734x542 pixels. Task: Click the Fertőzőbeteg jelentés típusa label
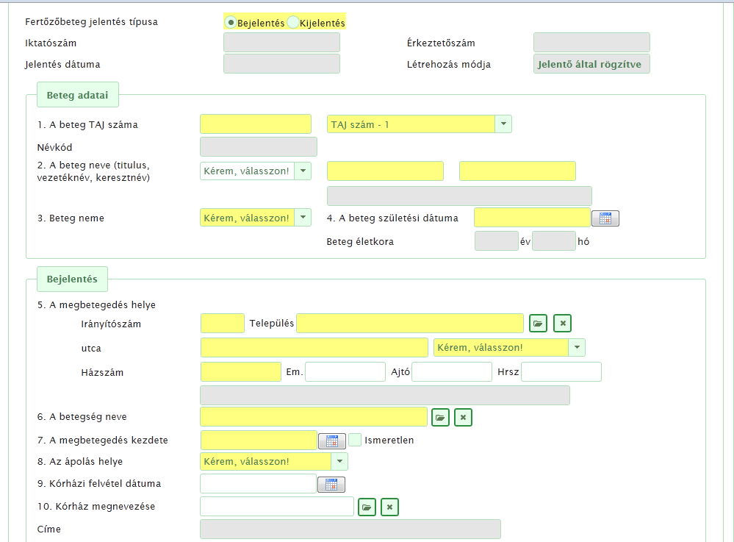[91, 22]
